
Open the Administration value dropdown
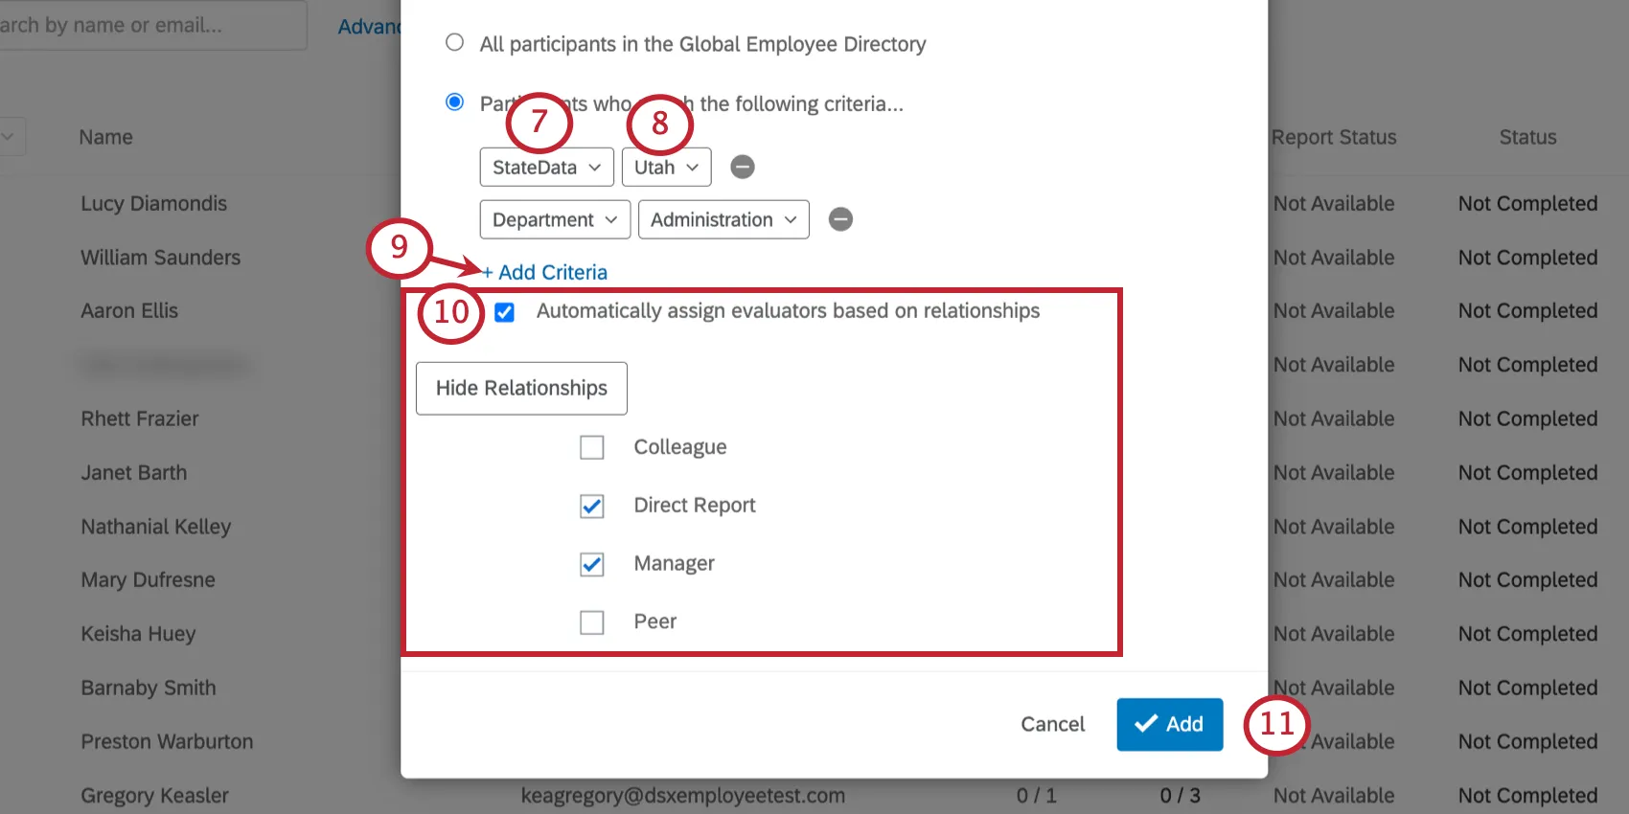tap(723, 219)
